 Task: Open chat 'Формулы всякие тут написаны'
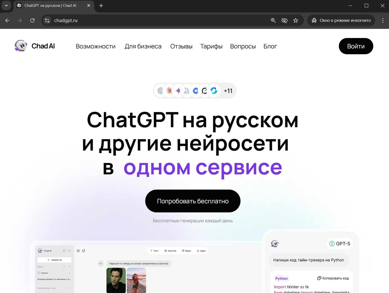pos(54,279)
